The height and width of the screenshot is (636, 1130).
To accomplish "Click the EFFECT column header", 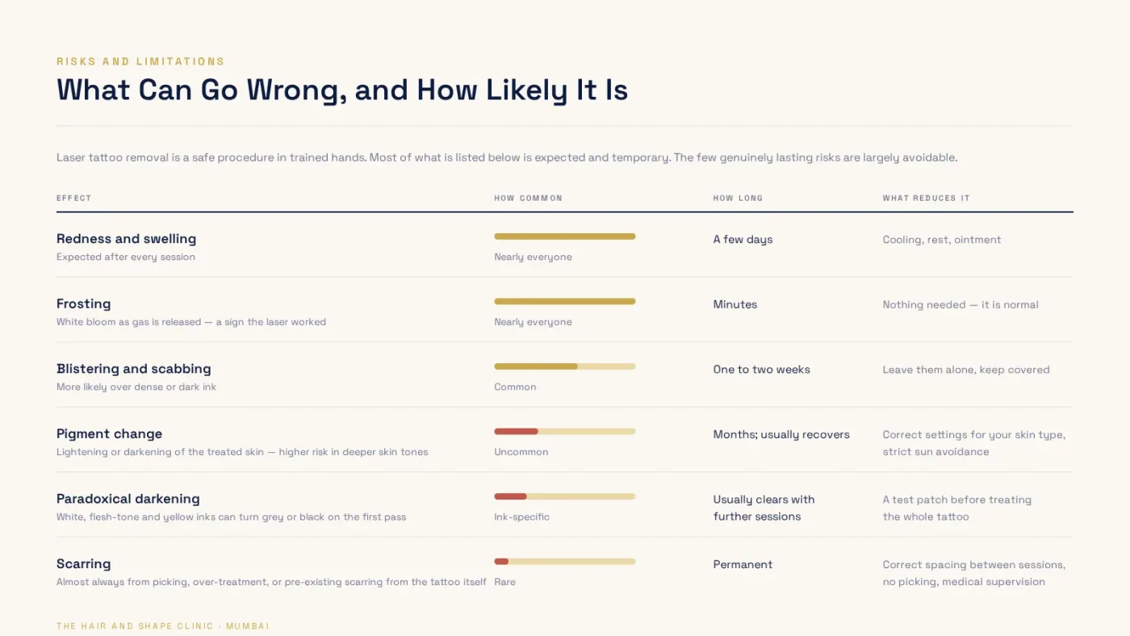I will (x=73, y=198).
